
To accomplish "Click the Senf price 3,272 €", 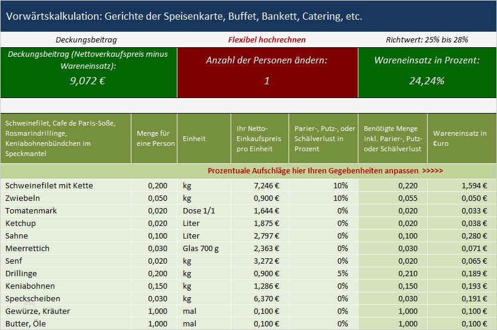I will click(x=266, y=261).
